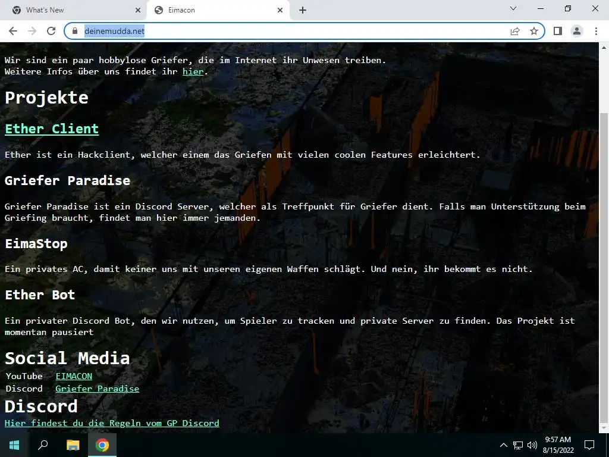Open network status in system tray

click(518, 445)
